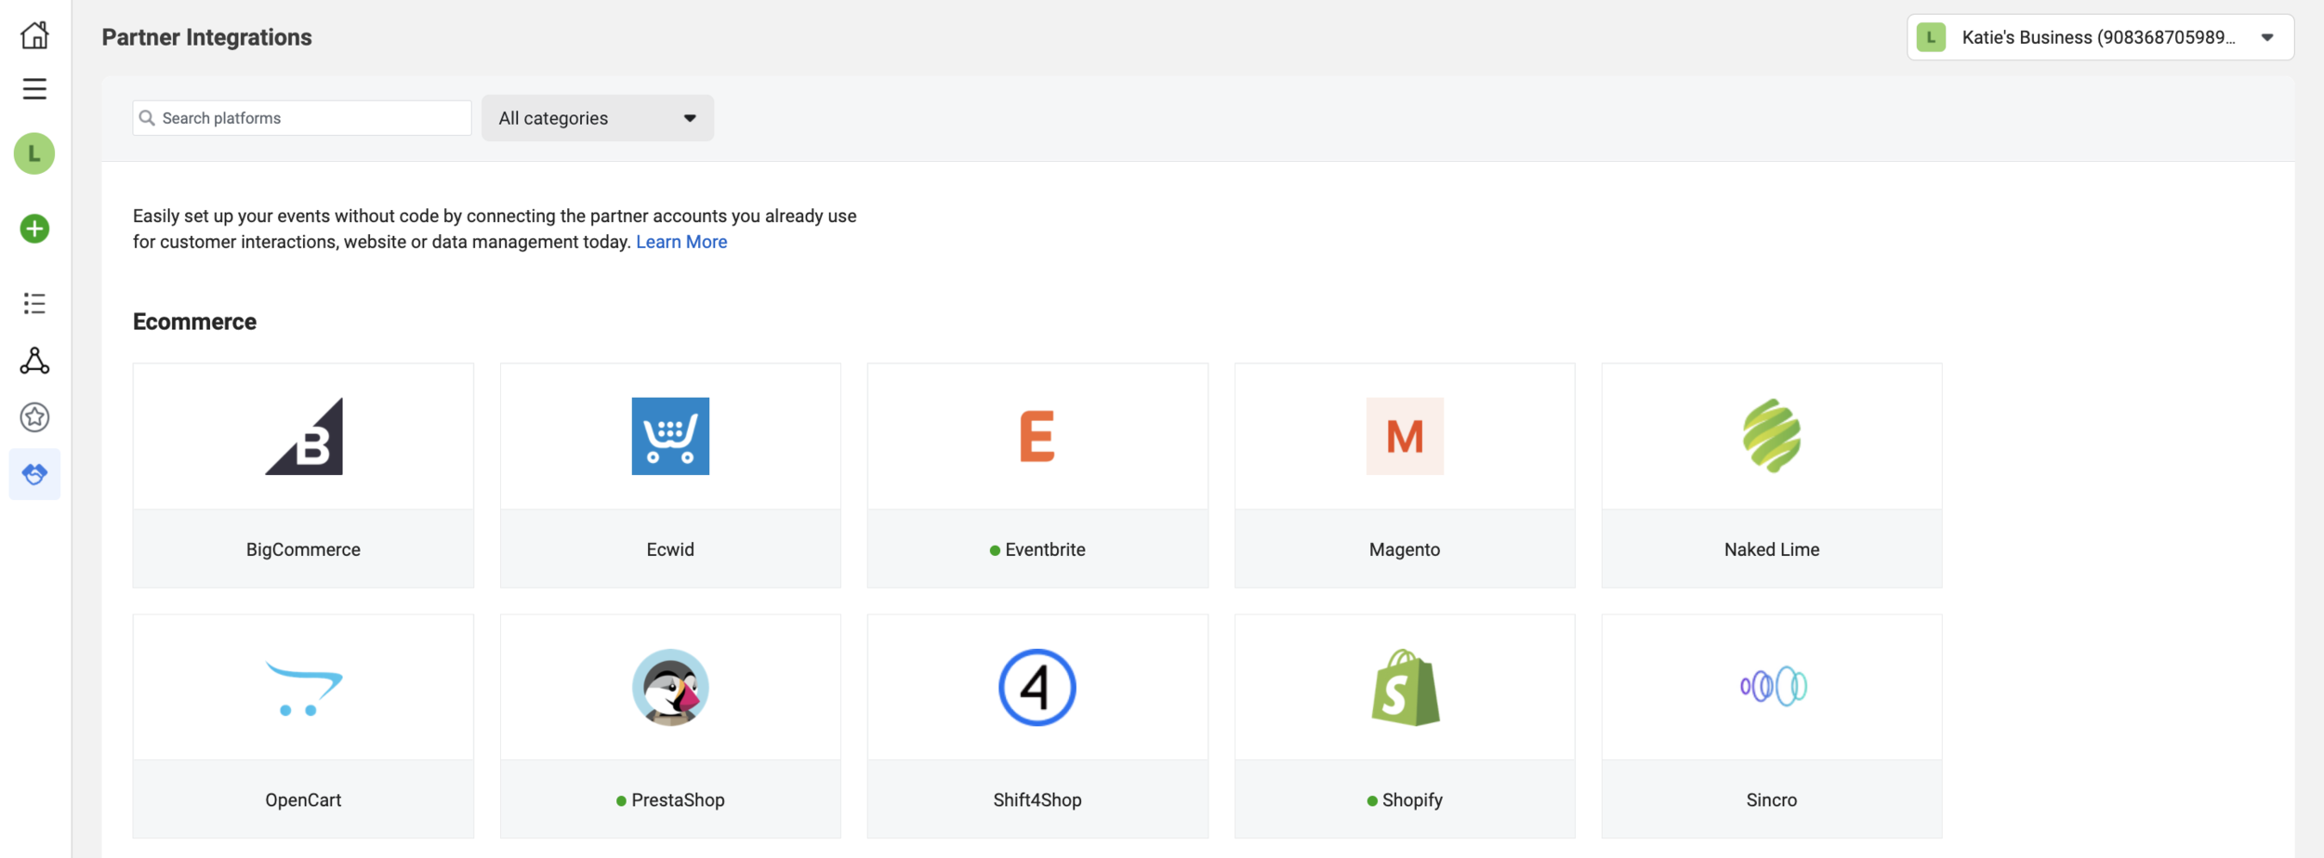
Task: Click the search magnifier icon
Action: pyautogui.click(x=147, y=118)
